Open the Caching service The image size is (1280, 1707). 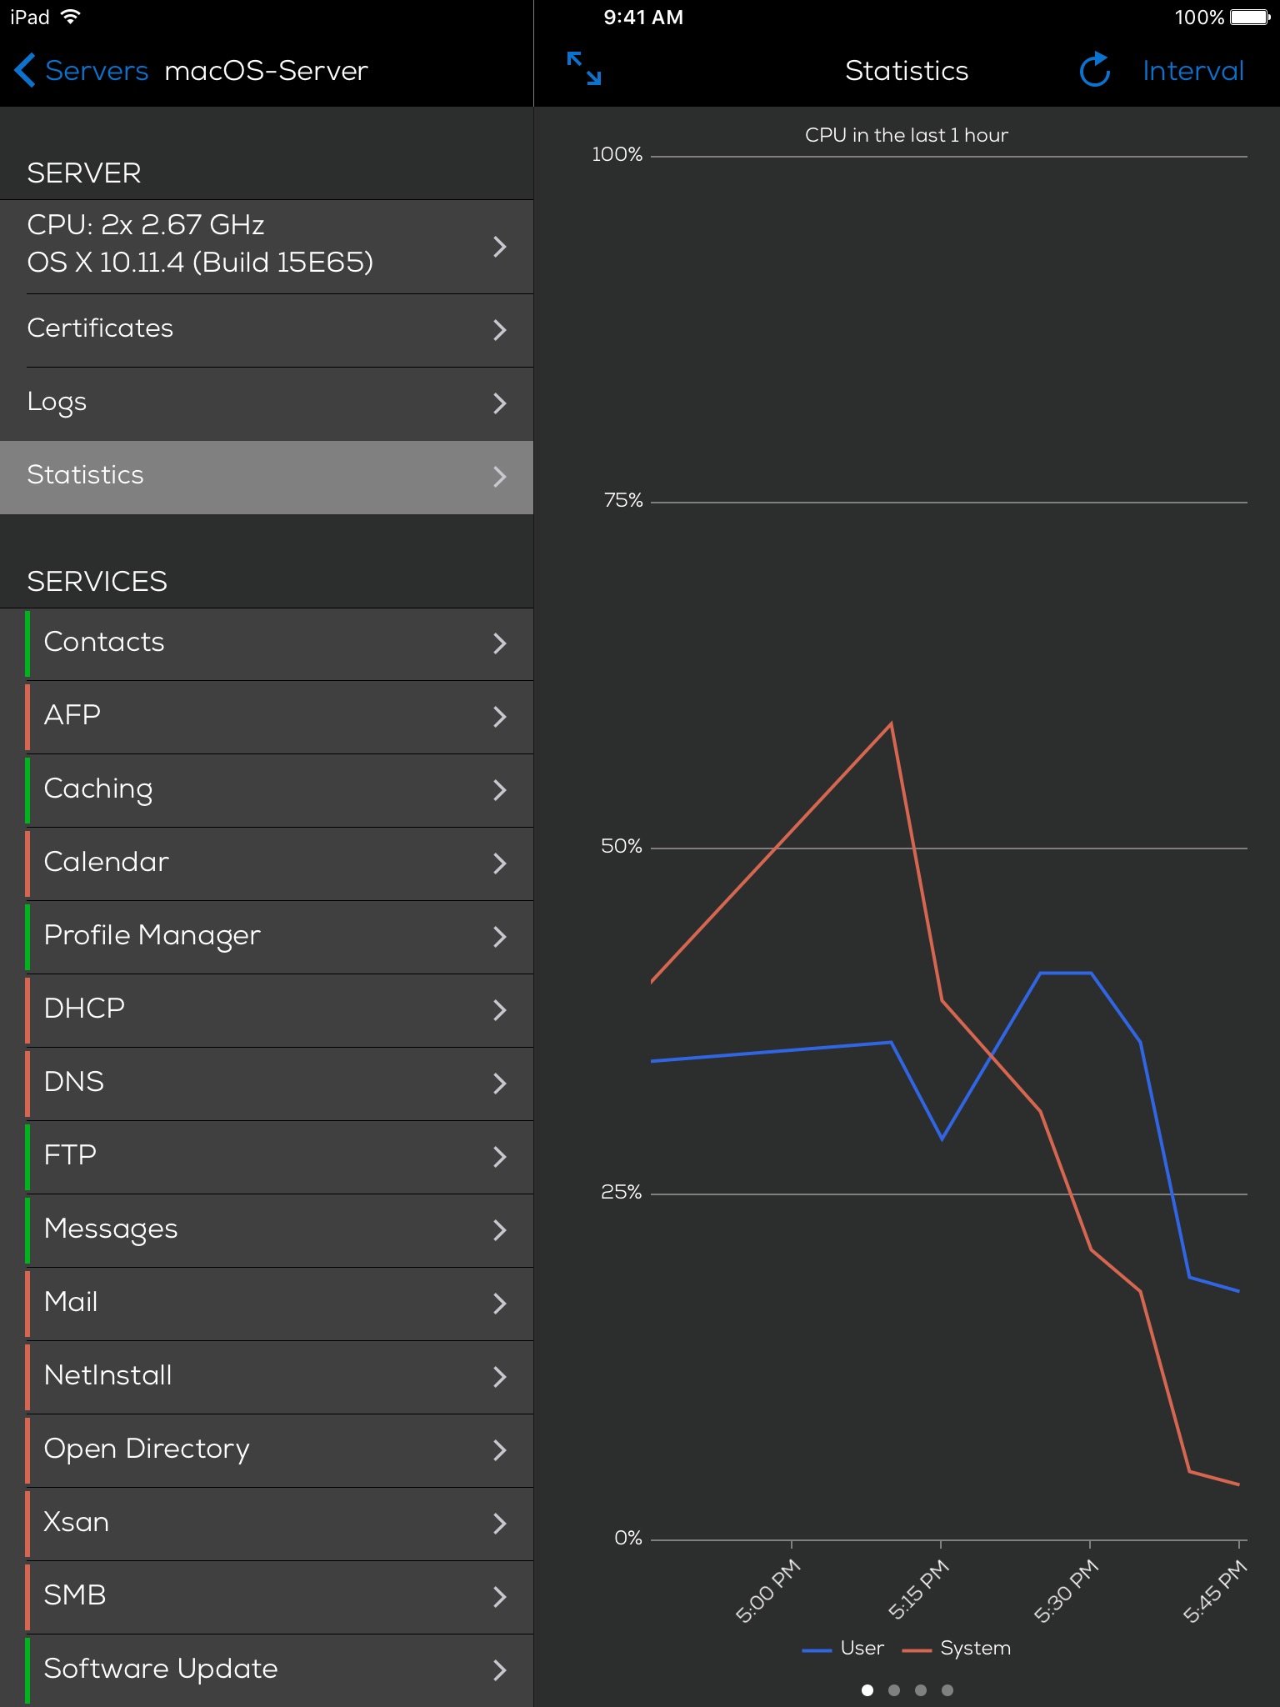[267, 790]
